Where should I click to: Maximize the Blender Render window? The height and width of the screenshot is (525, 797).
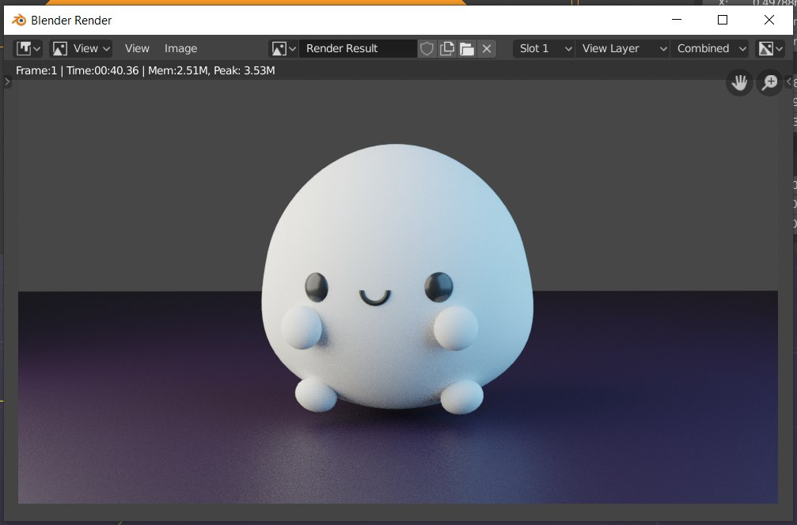723,20
